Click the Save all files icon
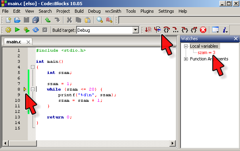Image resolution: width=240 pixels, height=151 pixels. (36, 20)
